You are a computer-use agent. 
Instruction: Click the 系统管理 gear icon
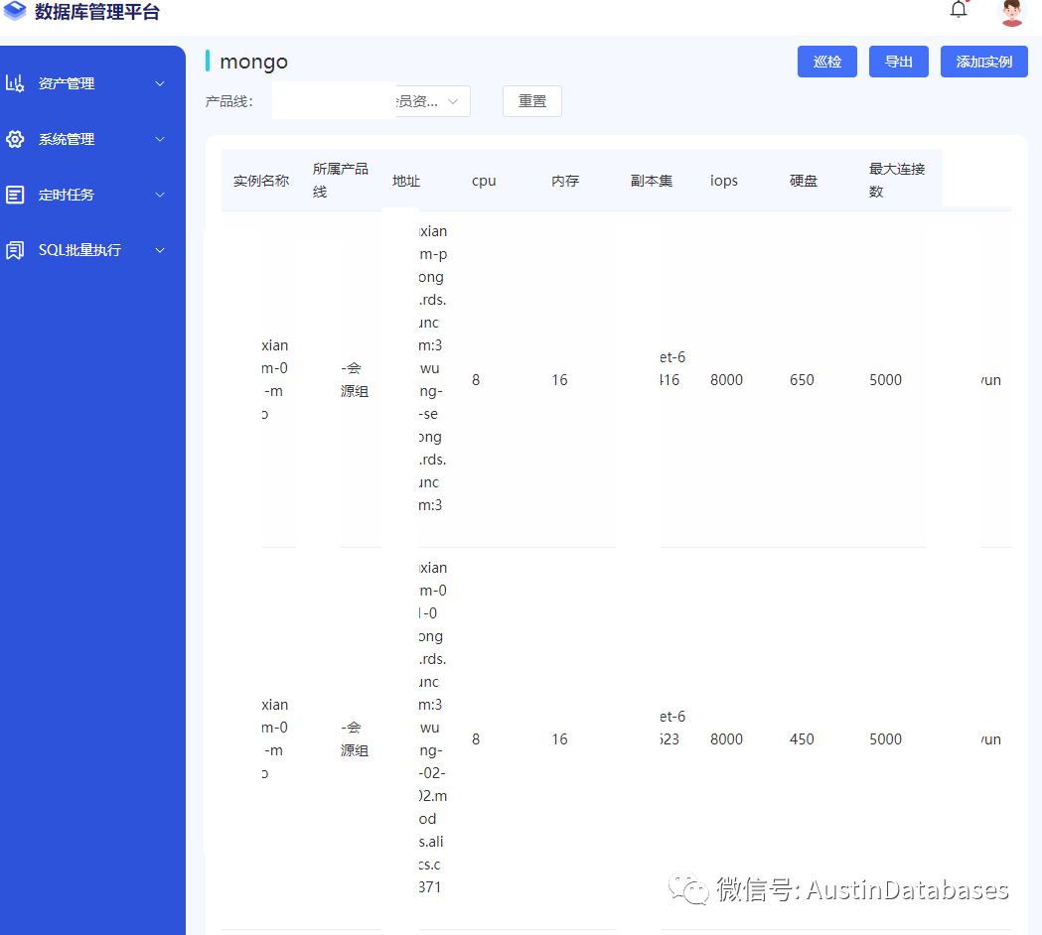pyautogui.click(x=16, y=139)
